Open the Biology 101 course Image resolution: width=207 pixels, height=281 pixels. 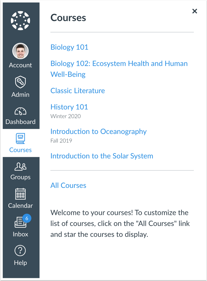coord(69,47)
